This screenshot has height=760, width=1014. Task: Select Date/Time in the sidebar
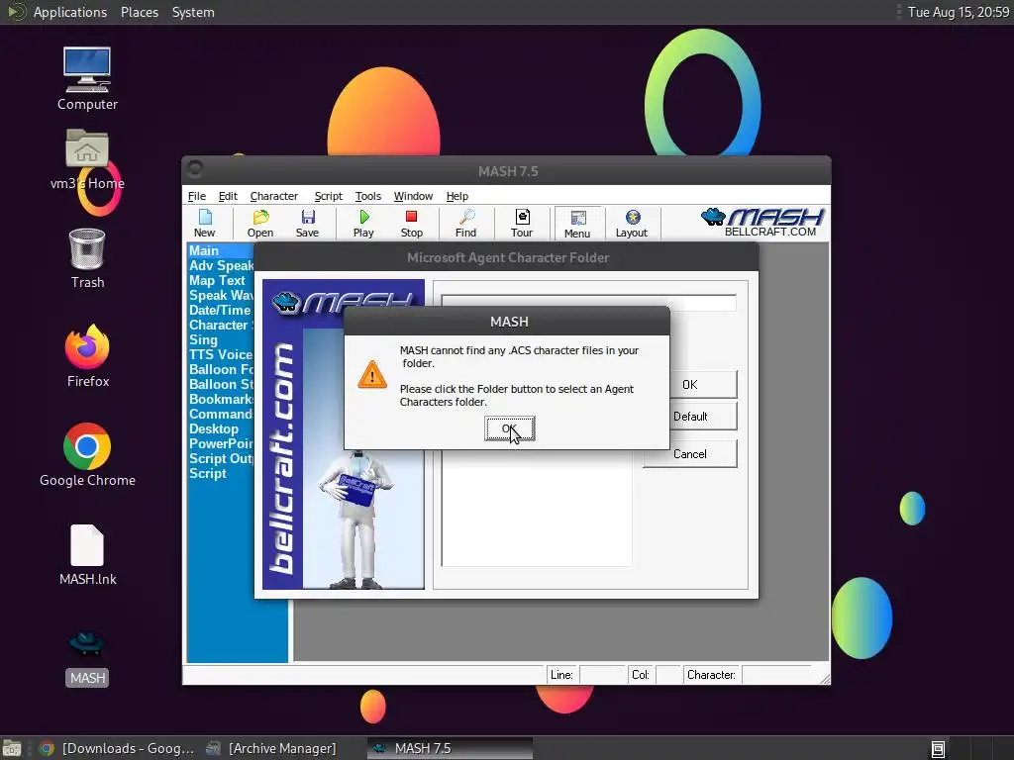pyautogui.click(x=219, y=310)
